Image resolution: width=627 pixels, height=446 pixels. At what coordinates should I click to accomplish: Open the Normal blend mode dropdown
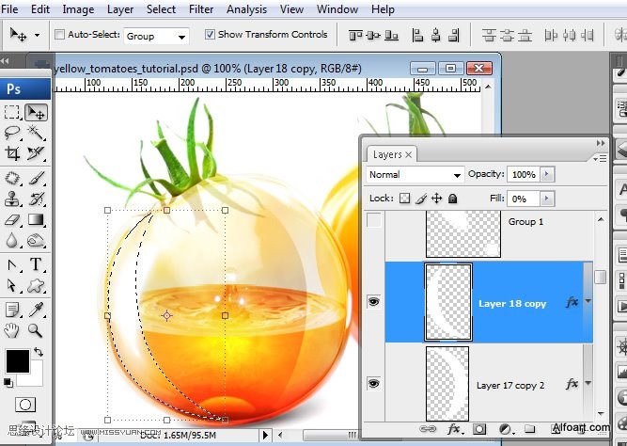click(x=415, y=175)
